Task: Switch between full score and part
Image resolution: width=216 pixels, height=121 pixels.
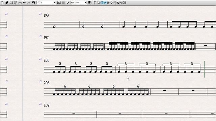Action: point(90,3)
